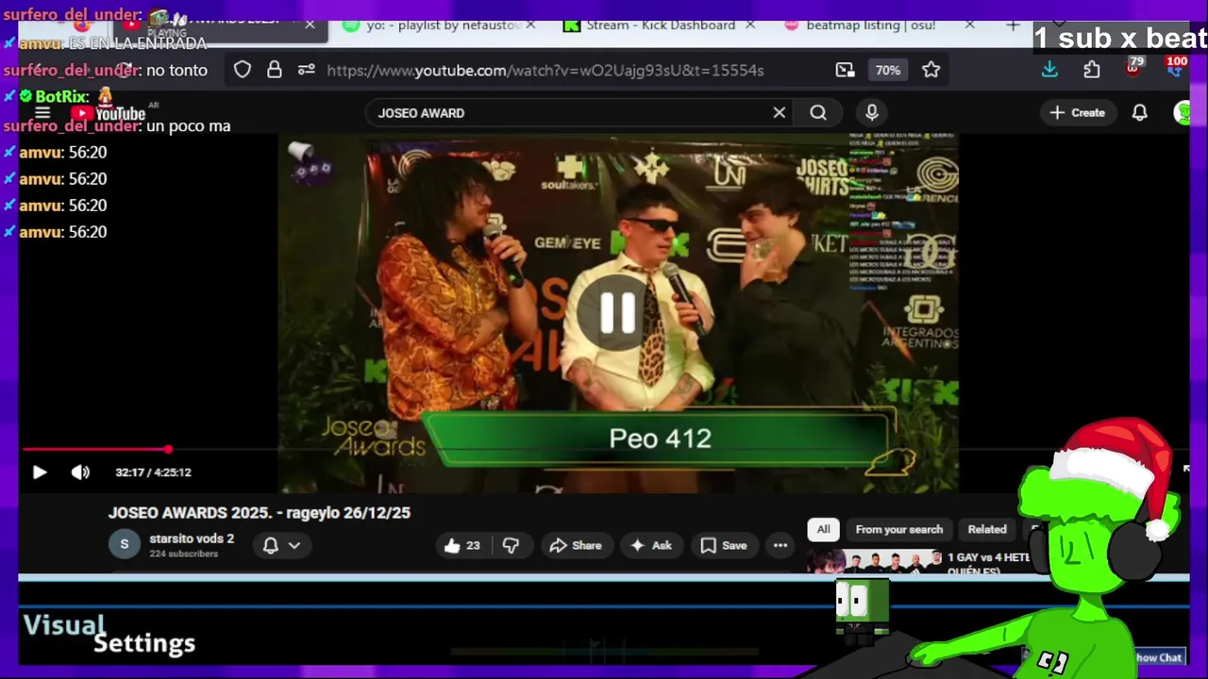Screen dimensions: 1208x679
Task: Open the starsito vods 2 channel name link
Action: click(x=192, y=538)
